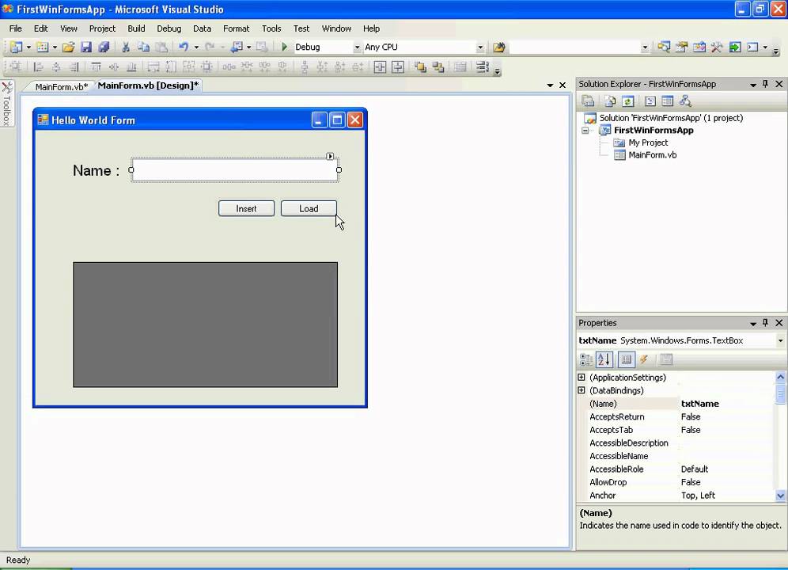
Task: Open the Any CPU platform dropdown
Action: 480,47
